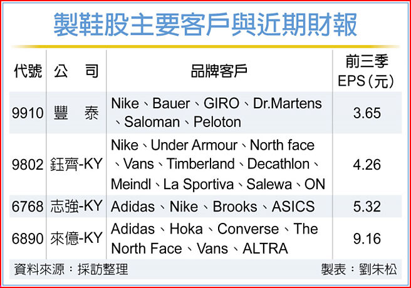
Task: Select company name 來億-KY
Action: click(76, 239)
